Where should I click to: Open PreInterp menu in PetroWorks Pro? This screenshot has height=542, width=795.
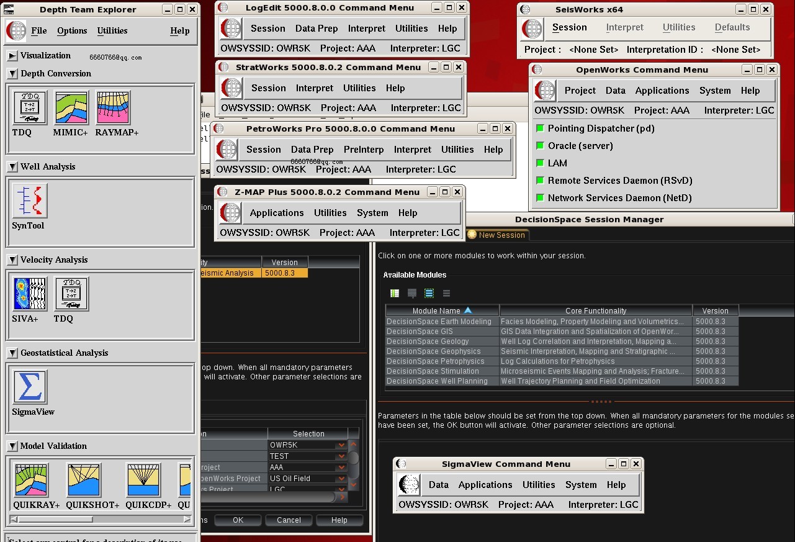(364, 150)
